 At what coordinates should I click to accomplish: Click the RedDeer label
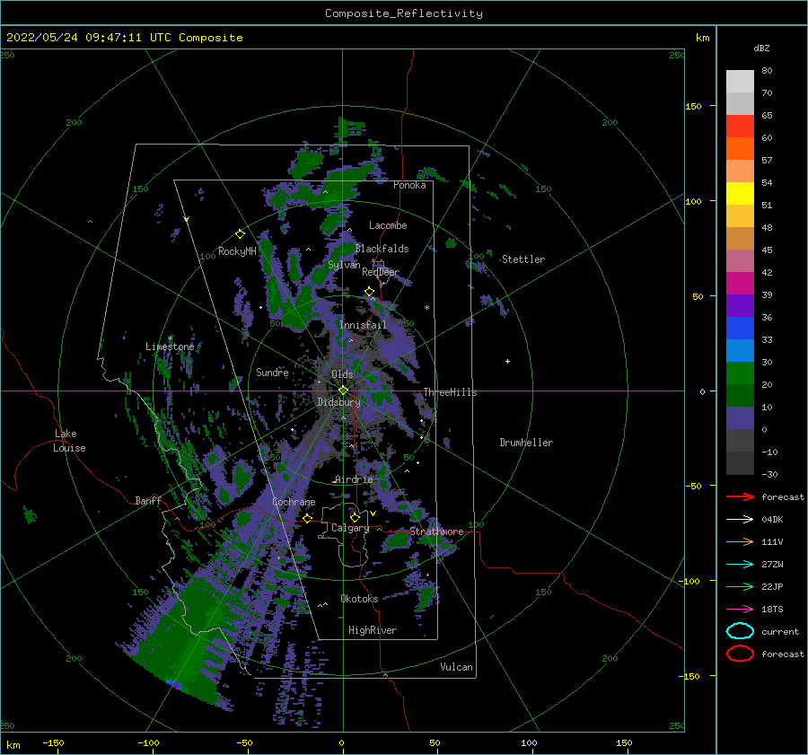(381, 272)
